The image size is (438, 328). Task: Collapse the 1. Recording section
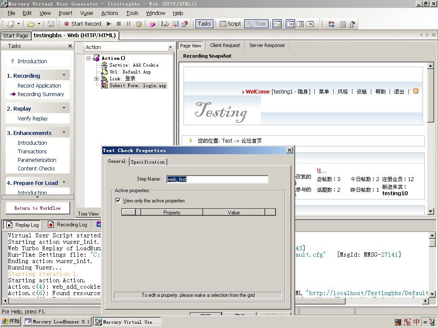(64, 75)
